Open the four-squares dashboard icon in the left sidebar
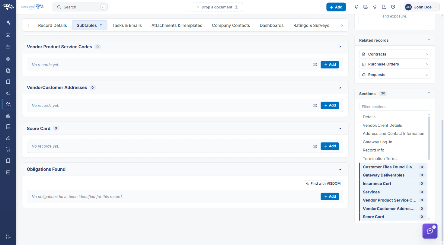This screenshot has height=245, width=444. click(x=8, y=59)
